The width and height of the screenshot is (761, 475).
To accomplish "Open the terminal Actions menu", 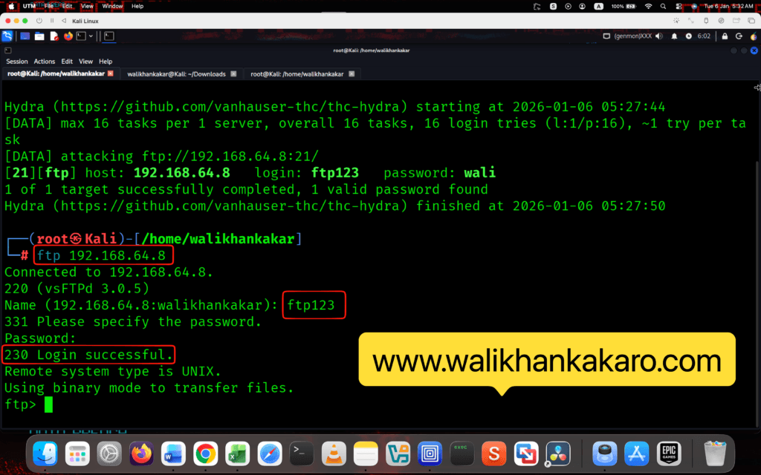I will click(44, 62).
